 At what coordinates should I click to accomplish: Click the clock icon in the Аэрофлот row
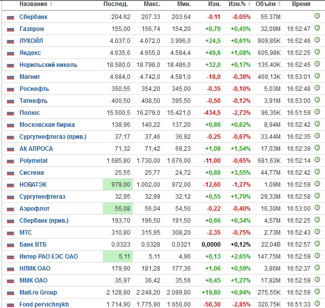[x=317, y=208]
